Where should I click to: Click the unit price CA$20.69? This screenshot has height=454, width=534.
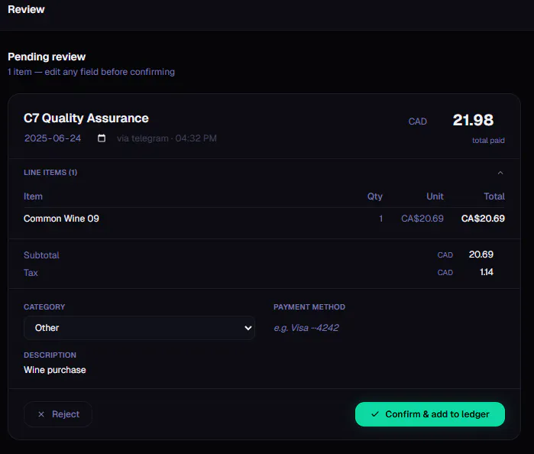click(x=422, y=219)
